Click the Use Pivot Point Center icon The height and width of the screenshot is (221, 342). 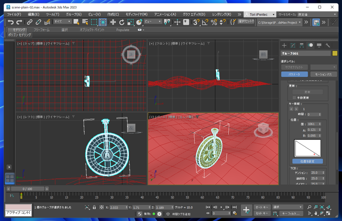pyautogui.click(x=167, y=22)
